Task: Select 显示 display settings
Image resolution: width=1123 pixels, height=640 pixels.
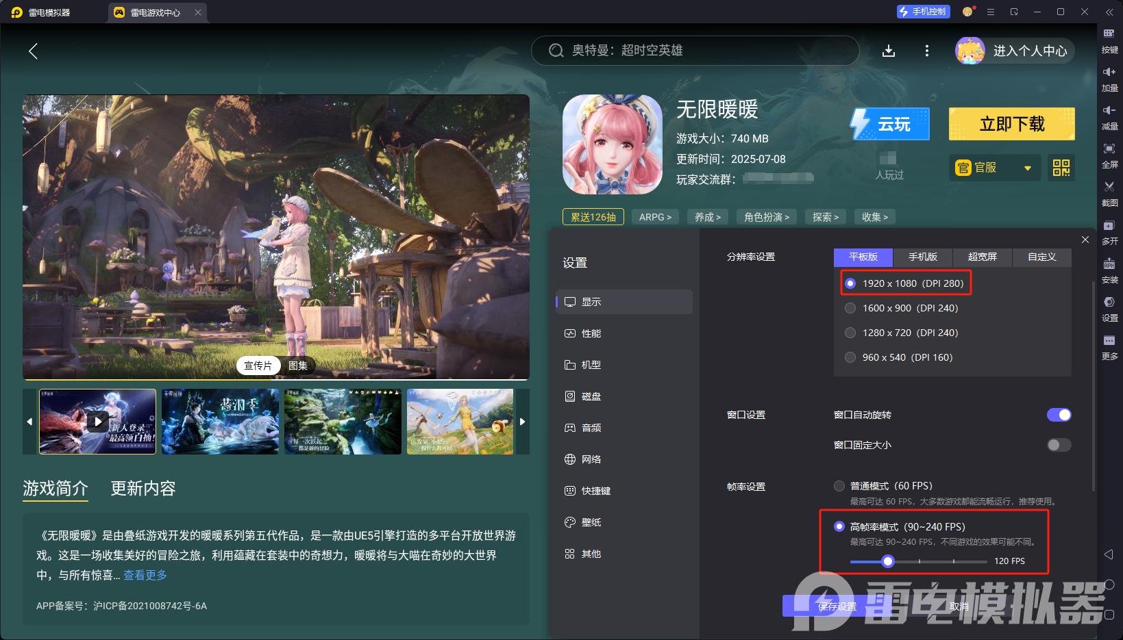Action: click(624, 302)
